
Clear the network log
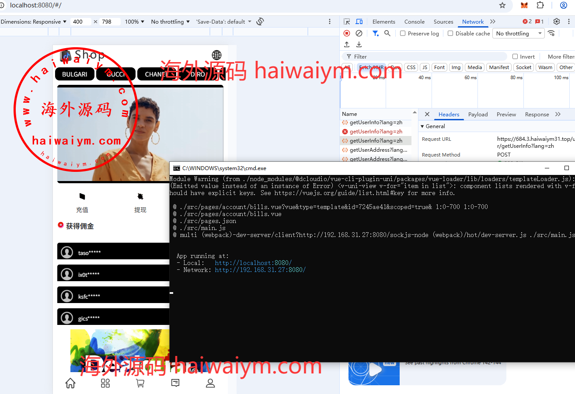[359, 33]
